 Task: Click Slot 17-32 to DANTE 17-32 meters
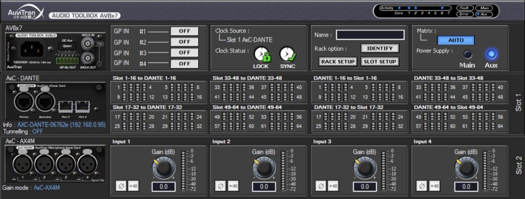point(159,122)
